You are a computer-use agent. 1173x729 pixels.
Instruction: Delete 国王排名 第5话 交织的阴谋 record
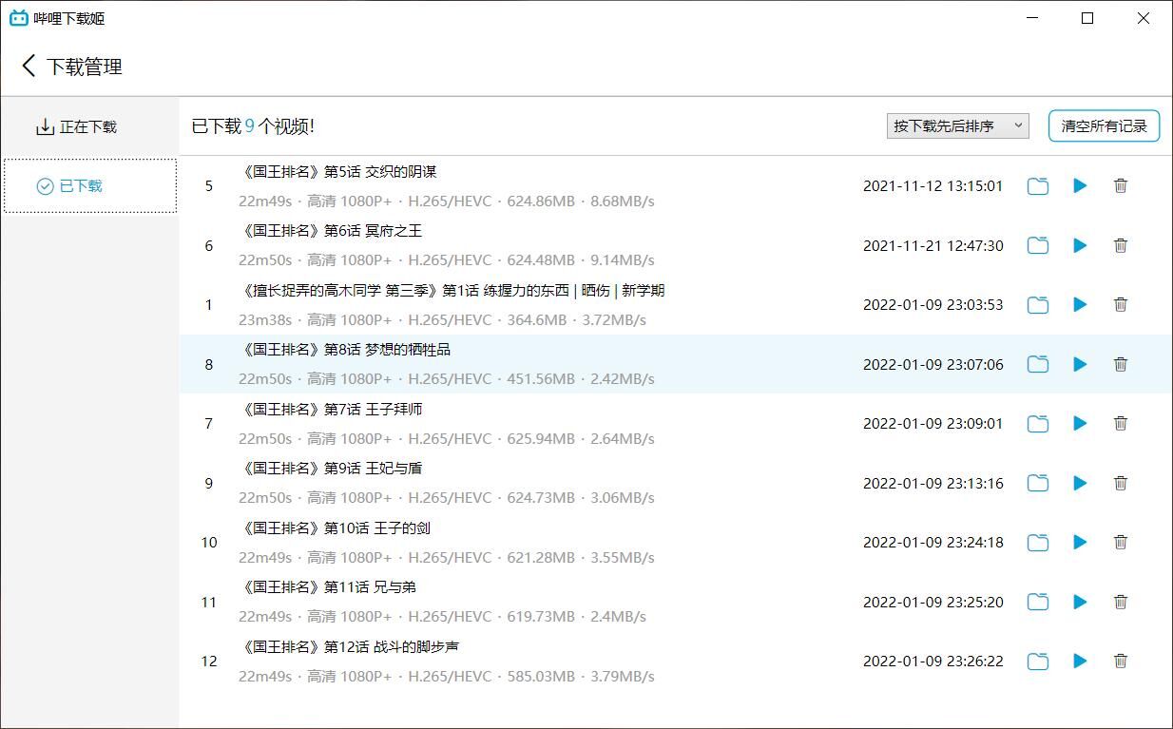[x=1121, y=186]
